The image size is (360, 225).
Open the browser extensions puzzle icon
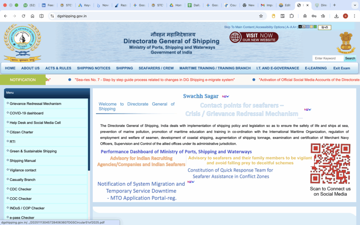click(x=291, y=16)
